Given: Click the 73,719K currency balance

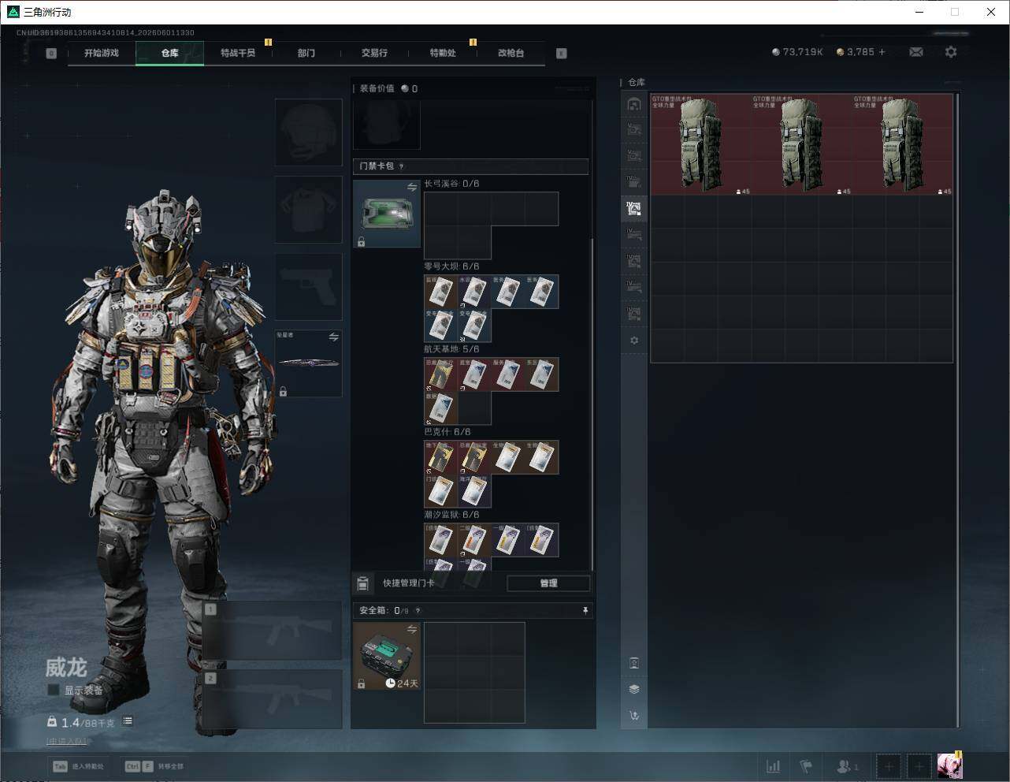Looking at the screenshot, I should (x=797, y=52).
